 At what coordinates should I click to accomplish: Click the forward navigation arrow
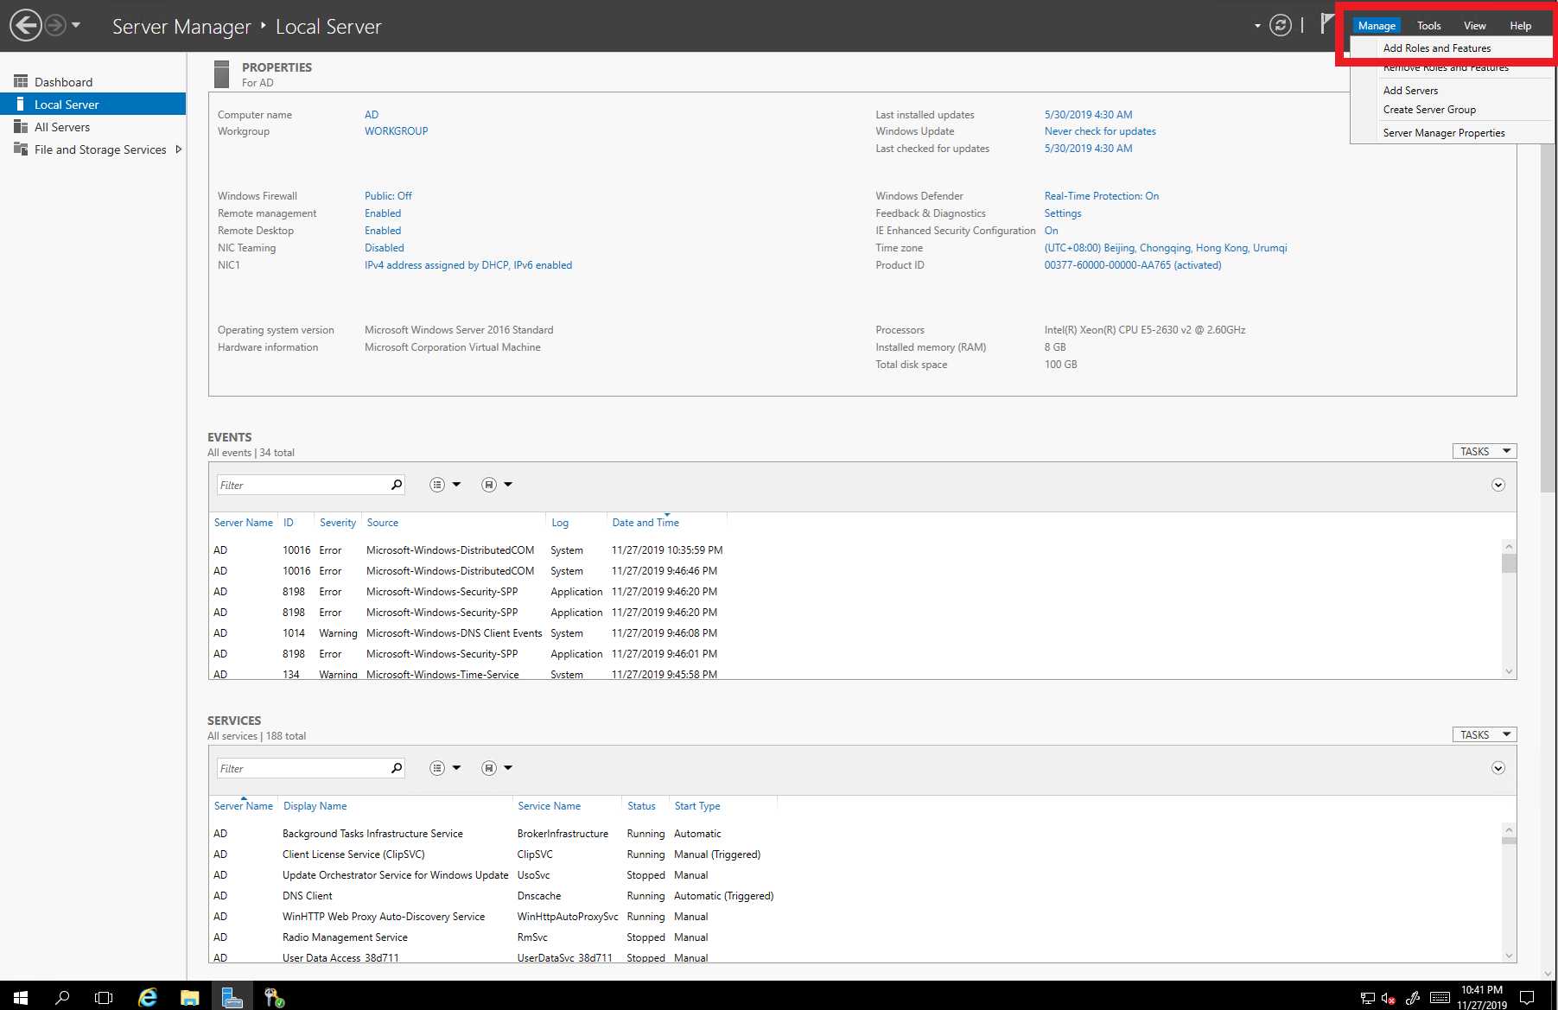coord(55,25)
